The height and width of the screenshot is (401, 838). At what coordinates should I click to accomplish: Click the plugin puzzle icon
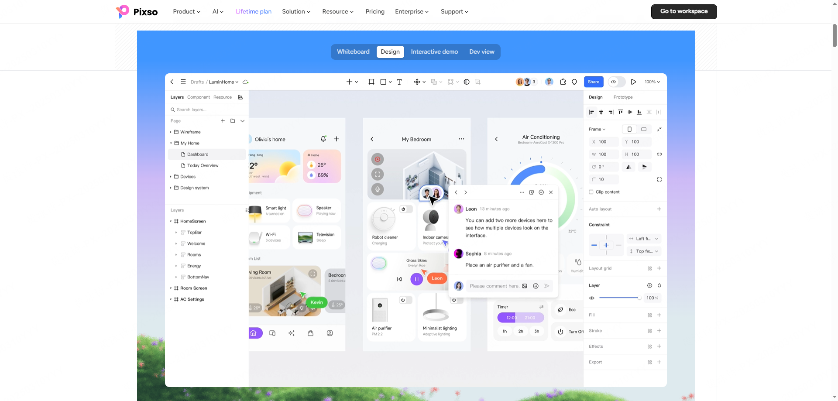coord(563,82)
